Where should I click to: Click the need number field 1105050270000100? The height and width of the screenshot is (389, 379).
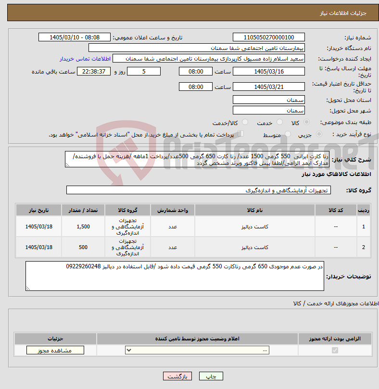(269, 37)
